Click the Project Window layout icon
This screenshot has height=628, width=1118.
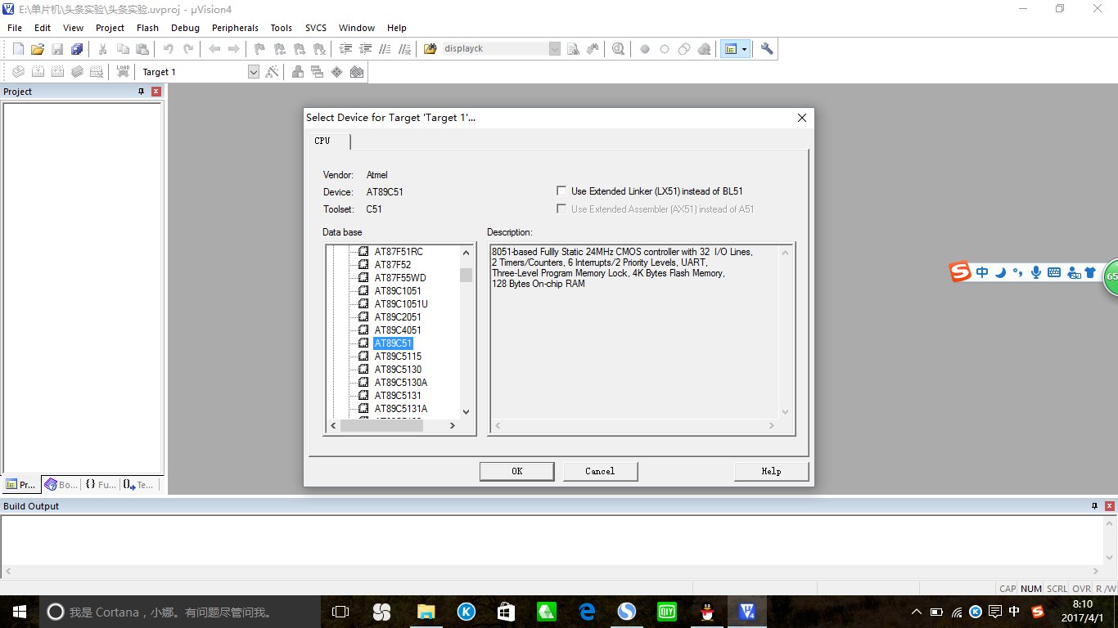730,49
